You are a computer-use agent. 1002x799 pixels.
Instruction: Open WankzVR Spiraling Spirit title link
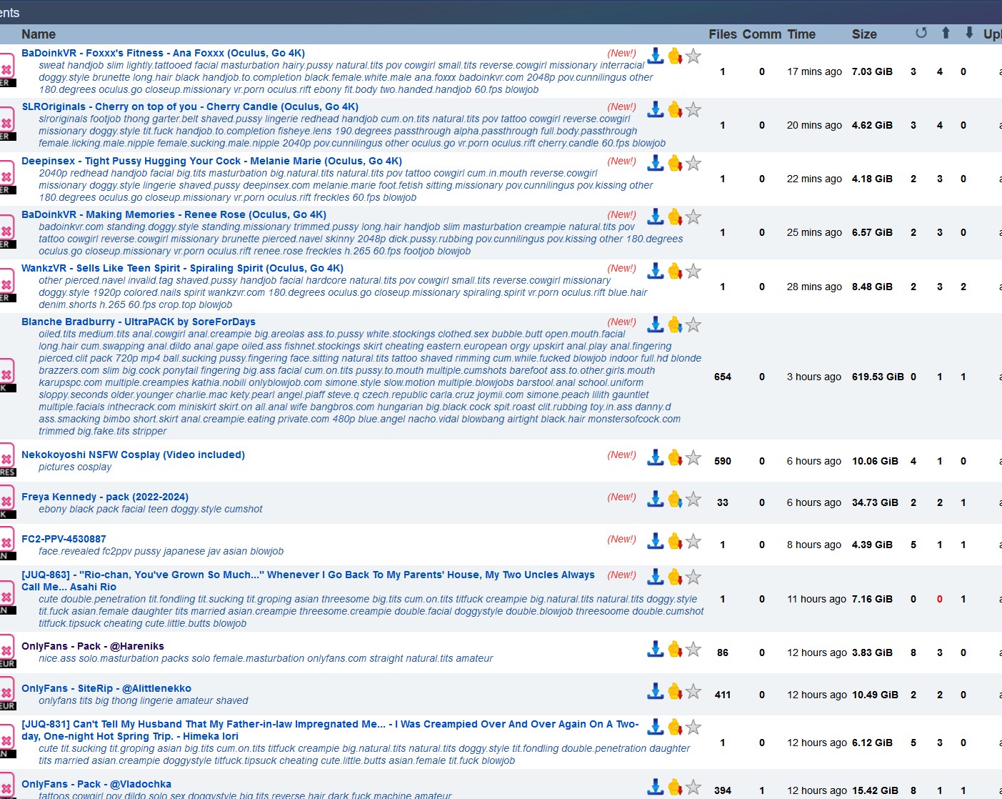tap(182, 268)
